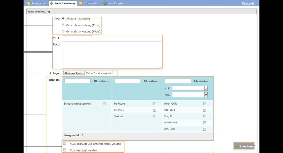Click the Ausgewählt: 0 text
Screen dimensions: 283x153
(x=74, y=136)
